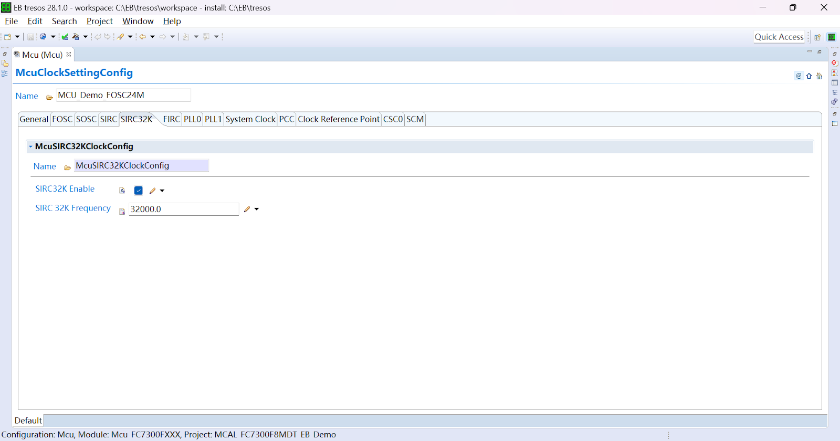Open the table Properties view icon in right sidebar
The width and height of the screenshot is (840, 441).
tap(835, 83)
